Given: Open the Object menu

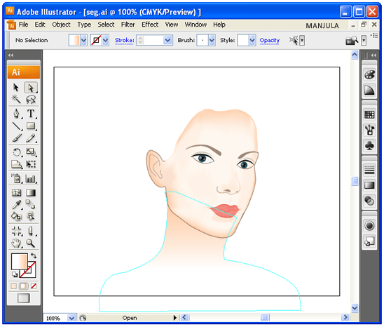Looking at the screenshot, I should click(61, 25).
